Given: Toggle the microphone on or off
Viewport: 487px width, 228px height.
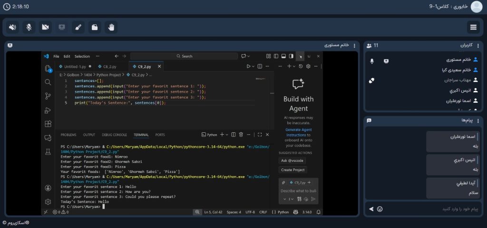Looking at the screenshot, I should point(29,27).
